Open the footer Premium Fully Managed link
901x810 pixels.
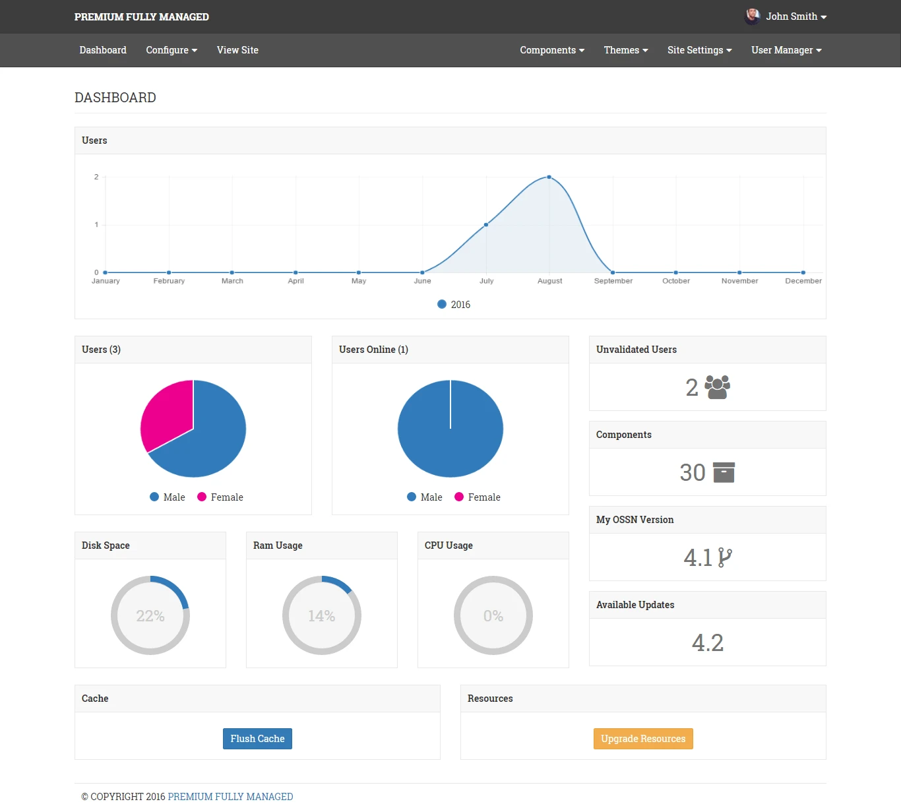[230, 797]
